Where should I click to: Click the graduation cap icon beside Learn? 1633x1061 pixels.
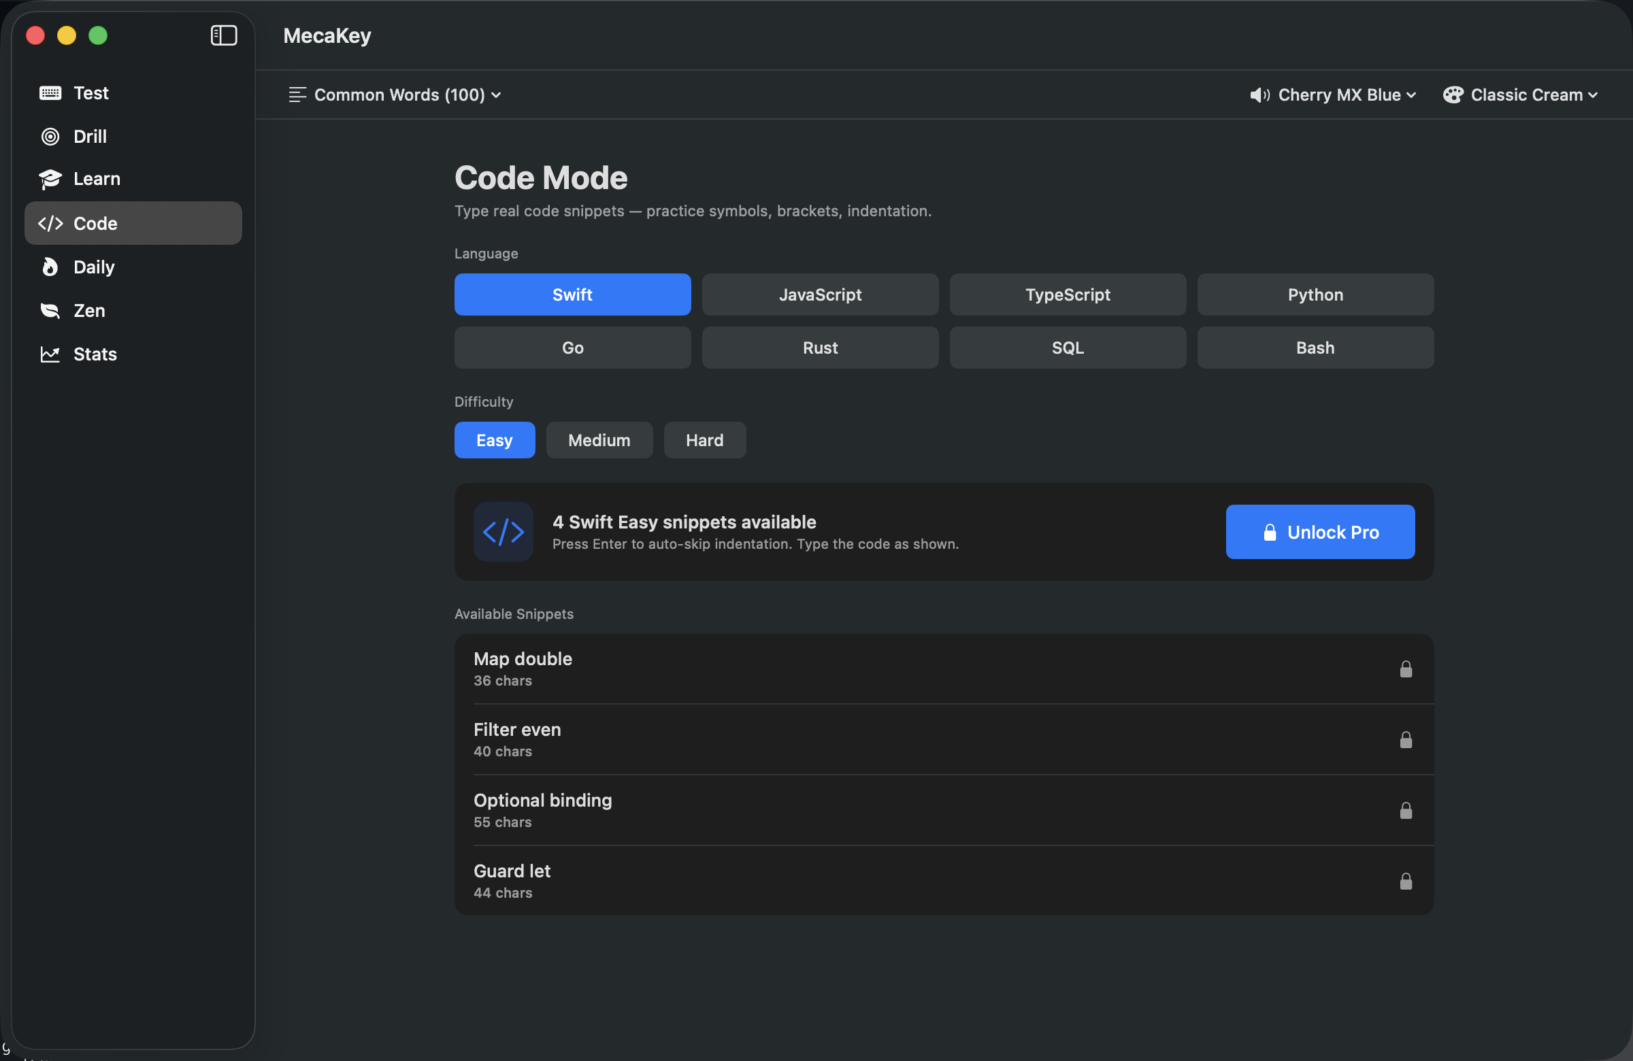[x=50, y=179]
